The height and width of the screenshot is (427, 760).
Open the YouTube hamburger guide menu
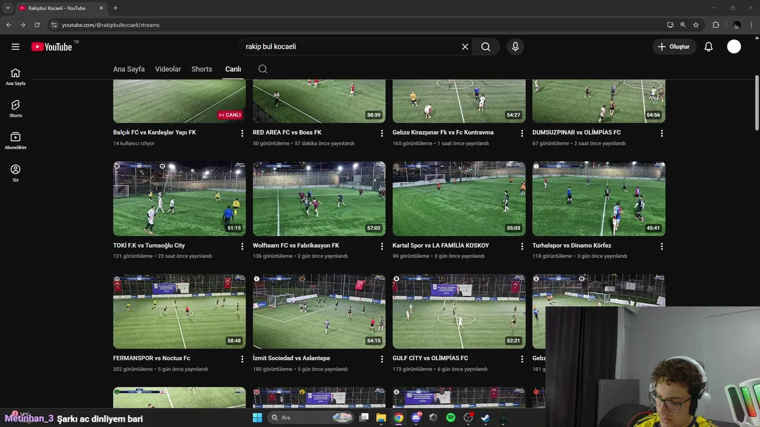(15, 47)
